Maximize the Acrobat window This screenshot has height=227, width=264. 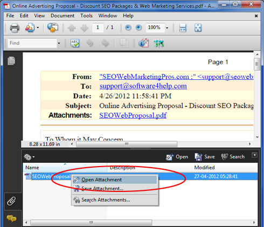[235, 4]
